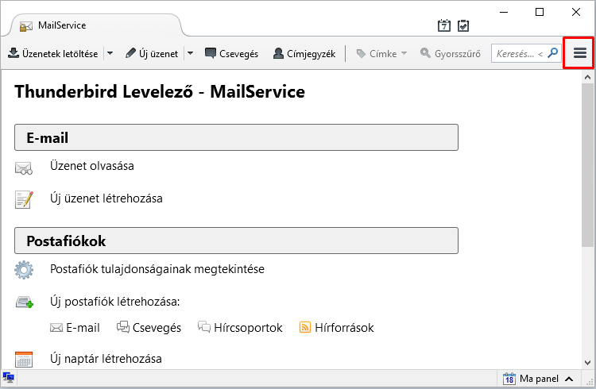This screenshot has height=389, width=596.
Task: Click the read message envelope icon
Action: click(x=24, y=168)
